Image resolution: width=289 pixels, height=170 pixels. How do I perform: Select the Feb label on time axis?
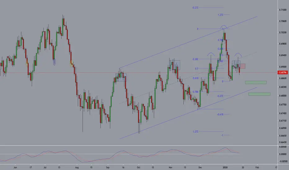pos(257,168)
